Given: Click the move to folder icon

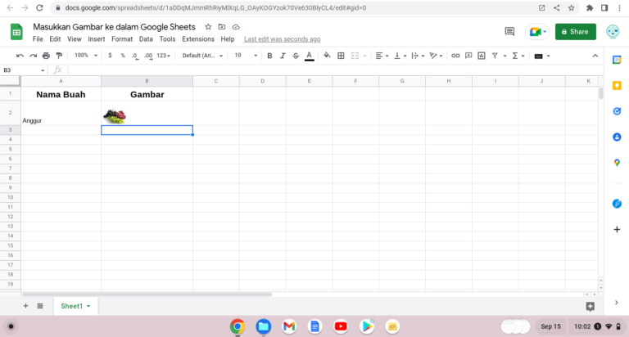Looking at the screenshot, I should [x=222, y=27].
